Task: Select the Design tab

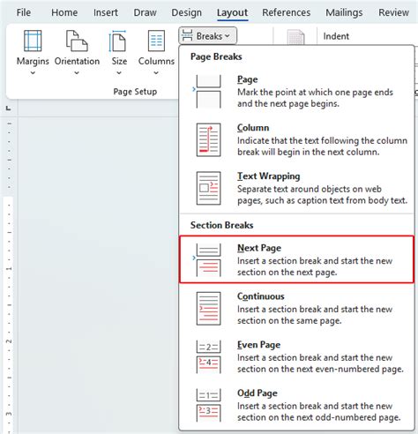Action: [186, 12]
